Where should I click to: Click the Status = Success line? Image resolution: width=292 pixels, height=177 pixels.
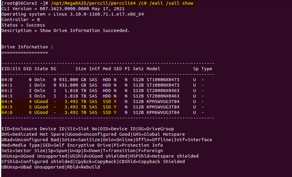[23, 25]
